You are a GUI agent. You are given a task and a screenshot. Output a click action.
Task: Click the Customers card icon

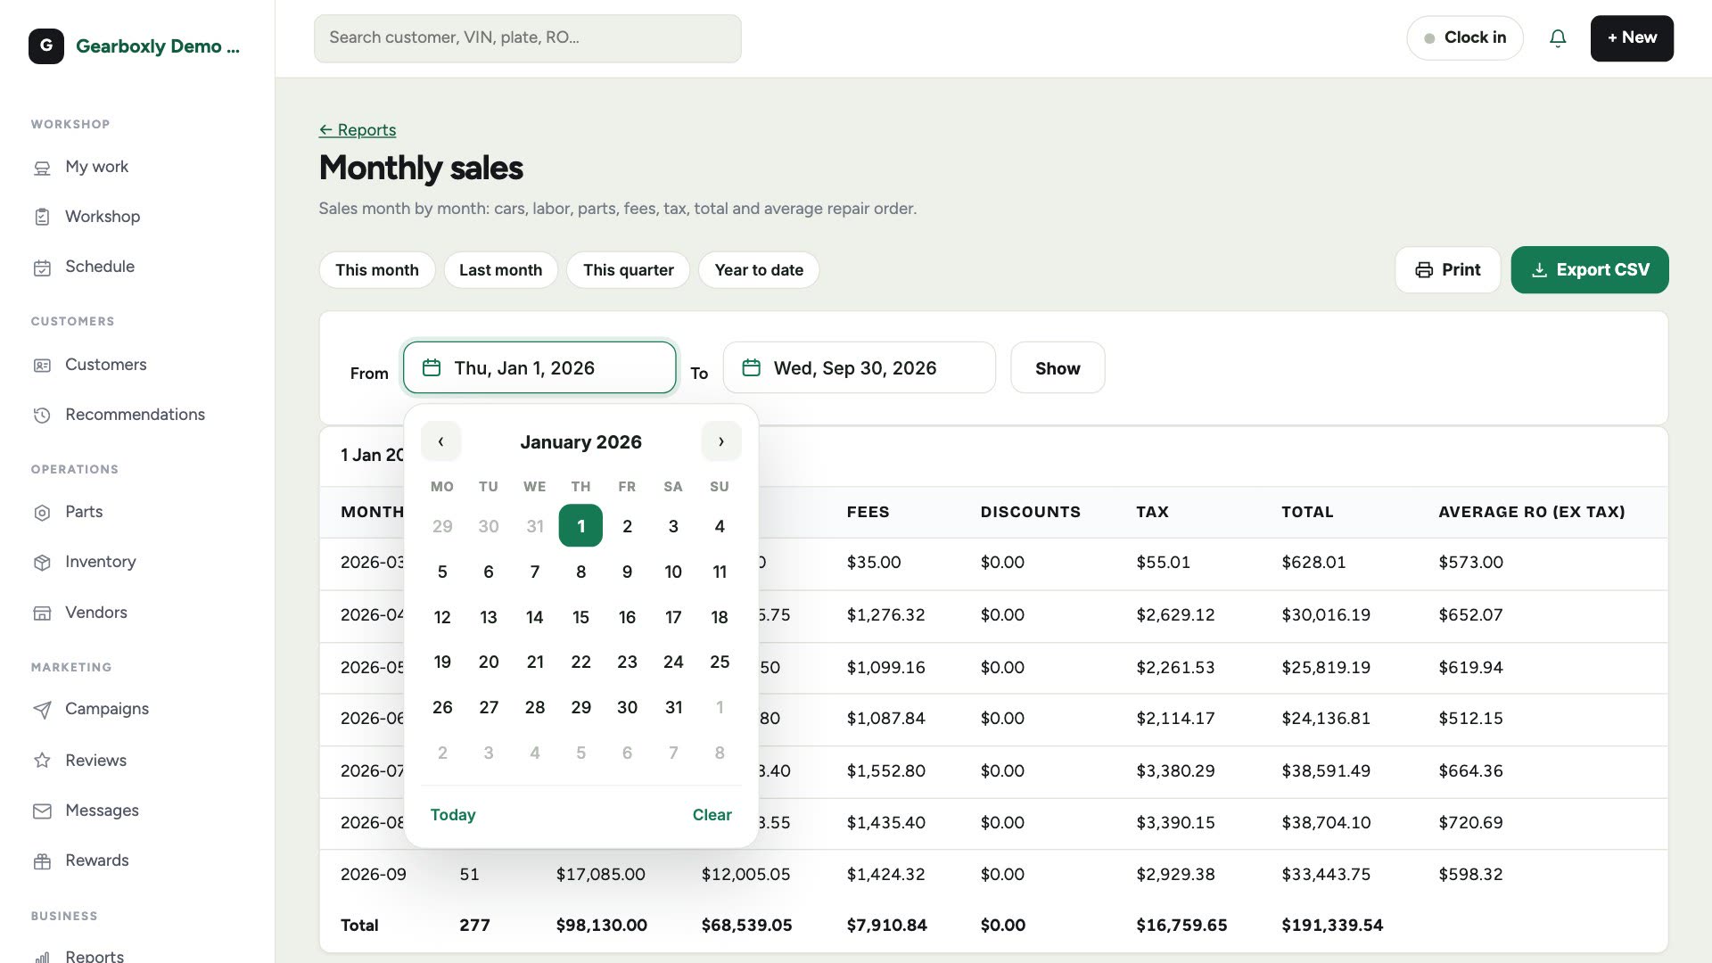coord(42,366)
